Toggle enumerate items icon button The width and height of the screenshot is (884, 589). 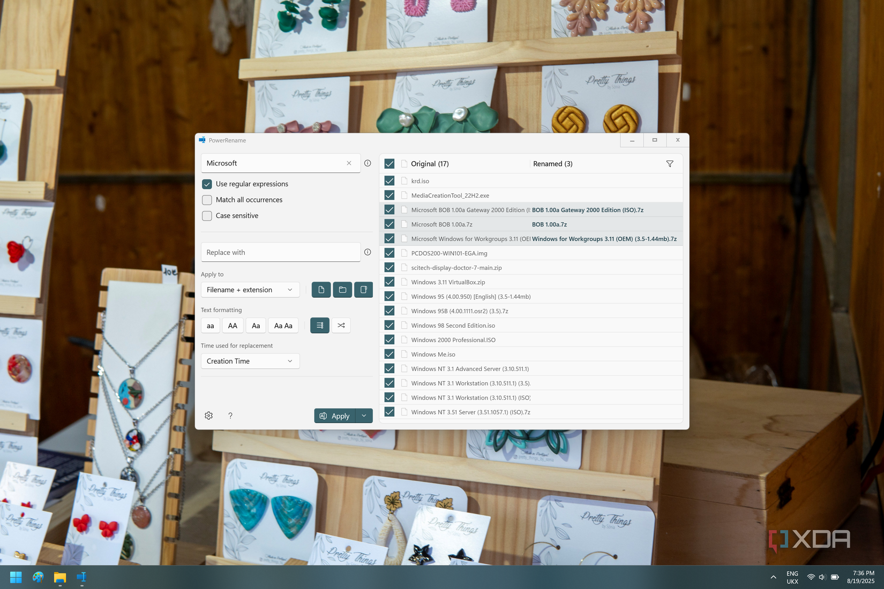click(x=320, y=326)
